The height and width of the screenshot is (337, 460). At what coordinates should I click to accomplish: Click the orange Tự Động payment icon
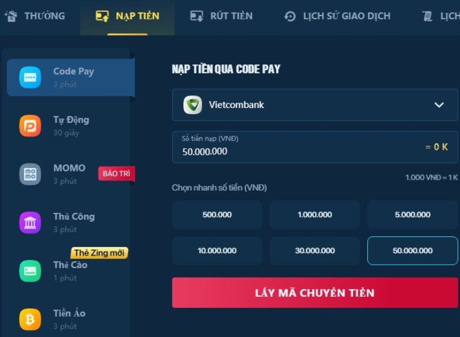[x=30, y=126]
